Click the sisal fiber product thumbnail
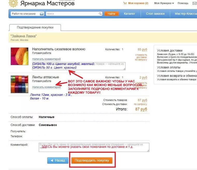The width and height of the screenshot is (197, 170). (x=19, y=56)
